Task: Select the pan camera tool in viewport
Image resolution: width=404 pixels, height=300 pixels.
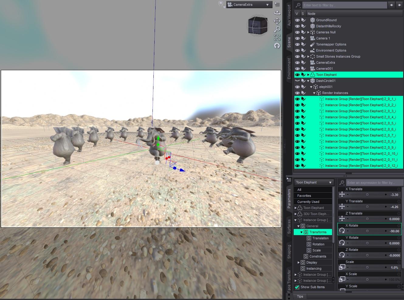Action: pos(277,21)
